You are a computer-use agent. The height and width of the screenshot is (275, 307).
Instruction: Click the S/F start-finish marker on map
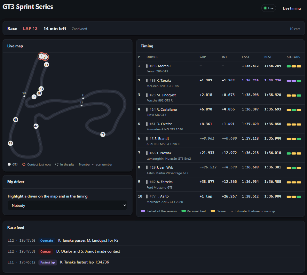click(x=24, y=96)
